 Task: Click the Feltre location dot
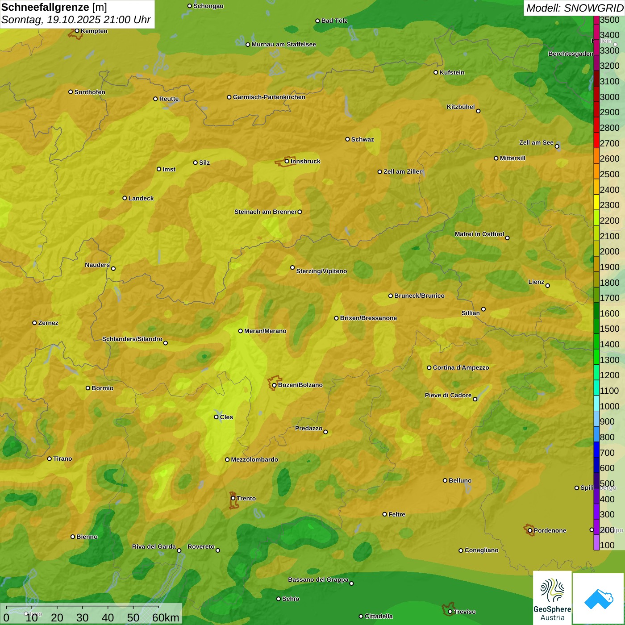384,514
